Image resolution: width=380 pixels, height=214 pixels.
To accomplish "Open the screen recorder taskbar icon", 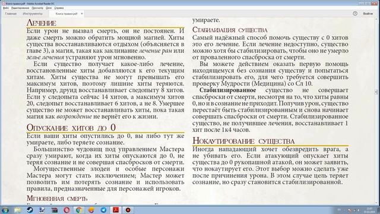I will [128, 210].
